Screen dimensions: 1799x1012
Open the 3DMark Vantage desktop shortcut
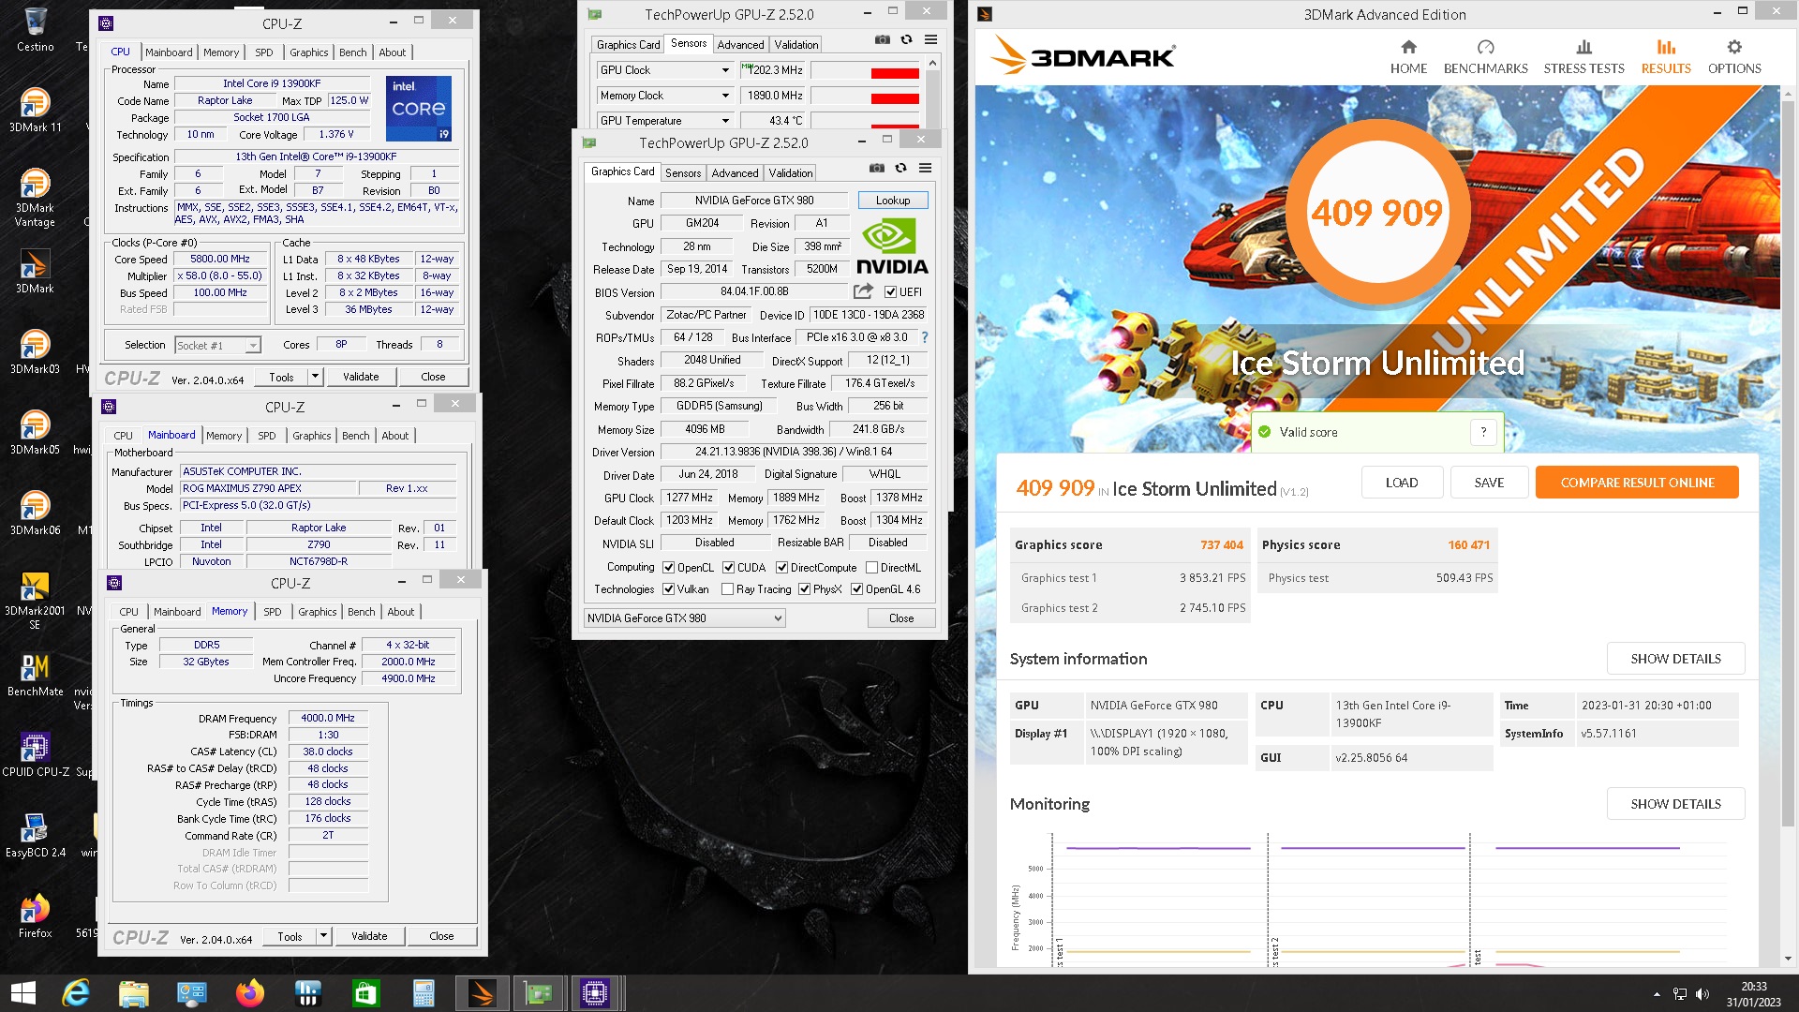(x=35, y=198)
